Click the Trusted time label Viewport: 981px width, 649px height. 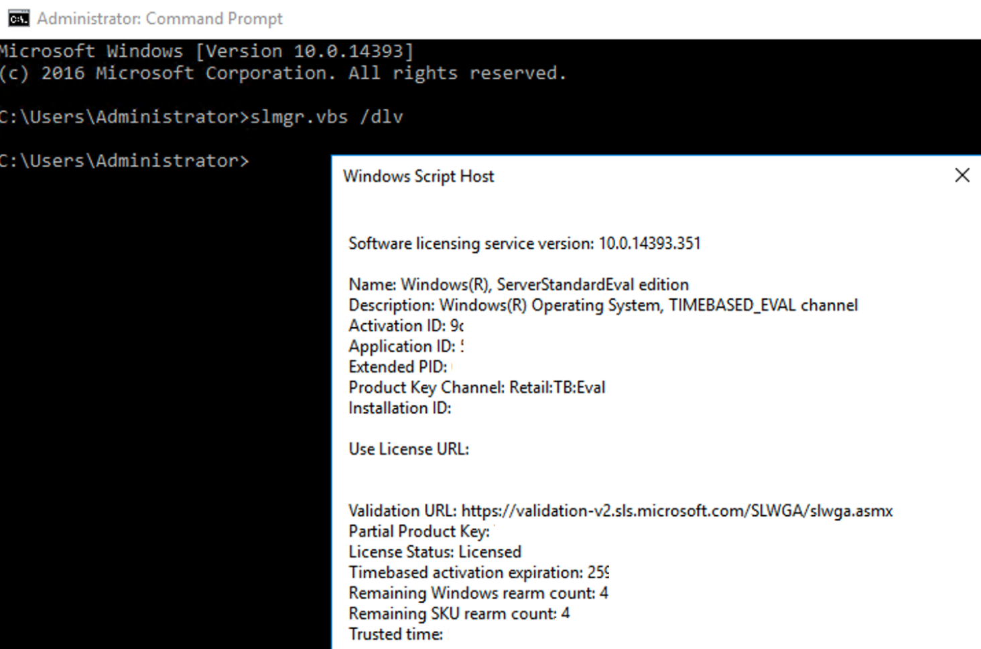coord(395,634)
